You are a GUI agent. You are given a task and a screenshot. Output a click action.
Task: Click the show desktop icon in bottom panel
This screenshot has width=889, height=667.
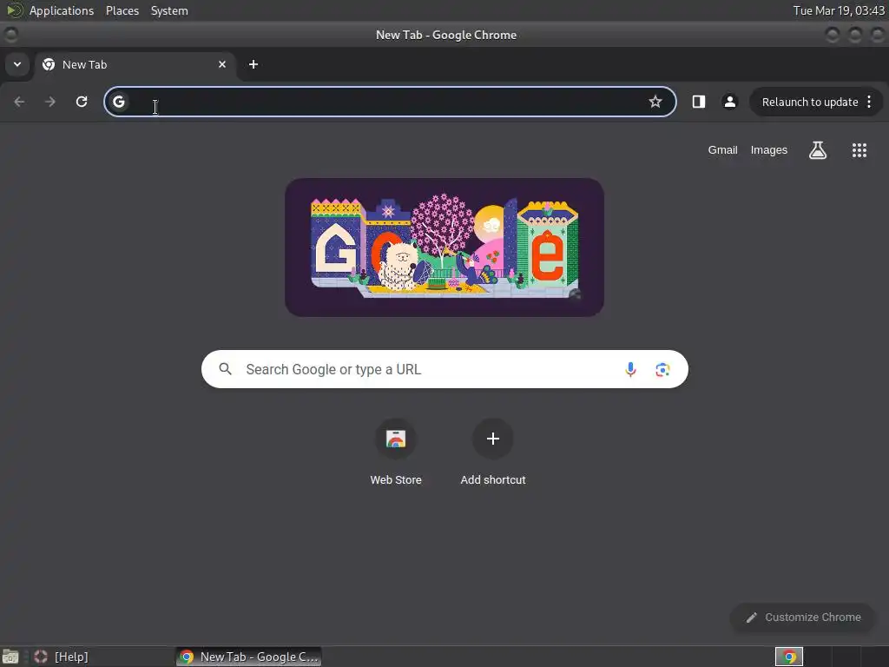tap(10, 657)
